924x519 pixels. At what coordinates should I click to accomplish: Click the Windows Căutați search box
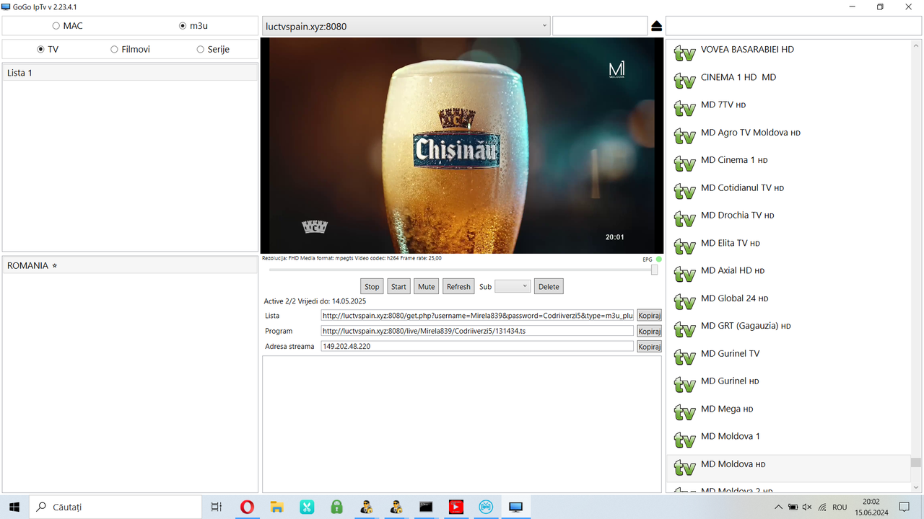[x=115, y=507]
